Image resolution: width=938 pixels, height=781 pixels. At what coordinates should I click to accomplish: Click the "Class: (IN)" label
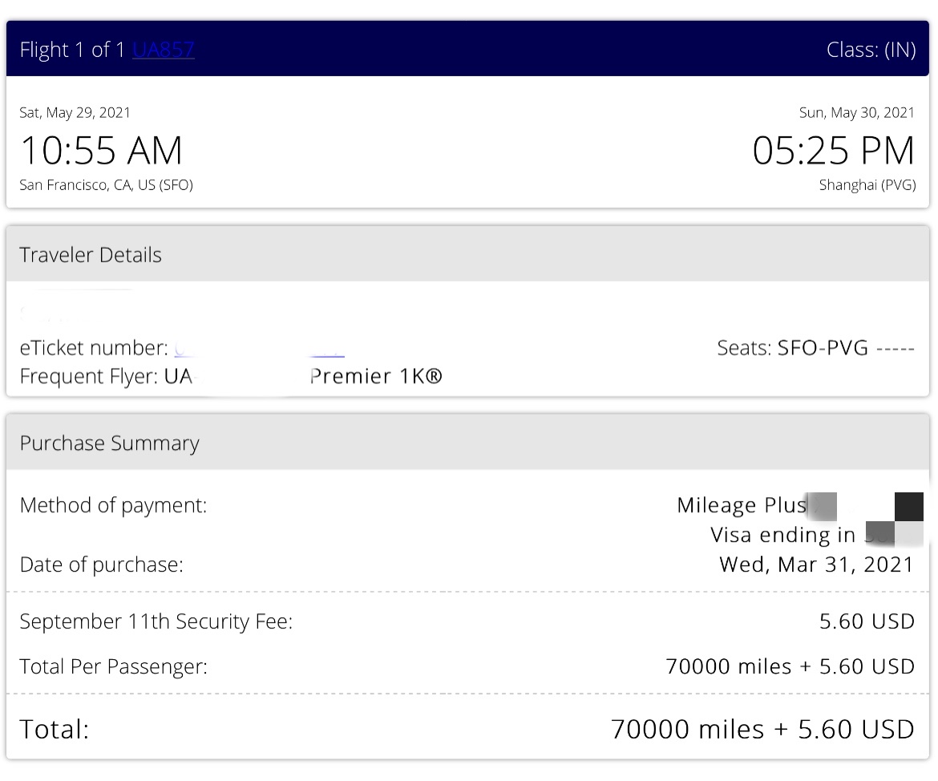[x=871, y=50]
